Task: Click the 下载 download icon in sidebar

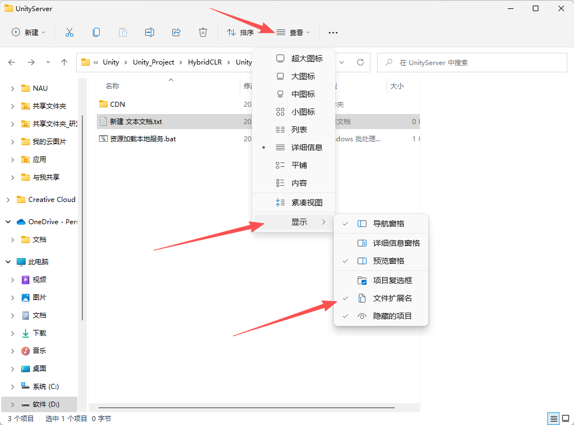Action: [x=26, y=333]
